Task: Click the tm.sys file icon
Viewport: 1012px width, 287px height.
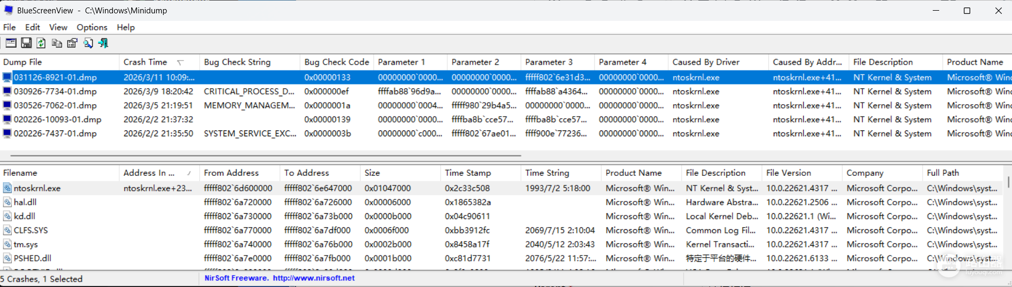Action: 7,244
